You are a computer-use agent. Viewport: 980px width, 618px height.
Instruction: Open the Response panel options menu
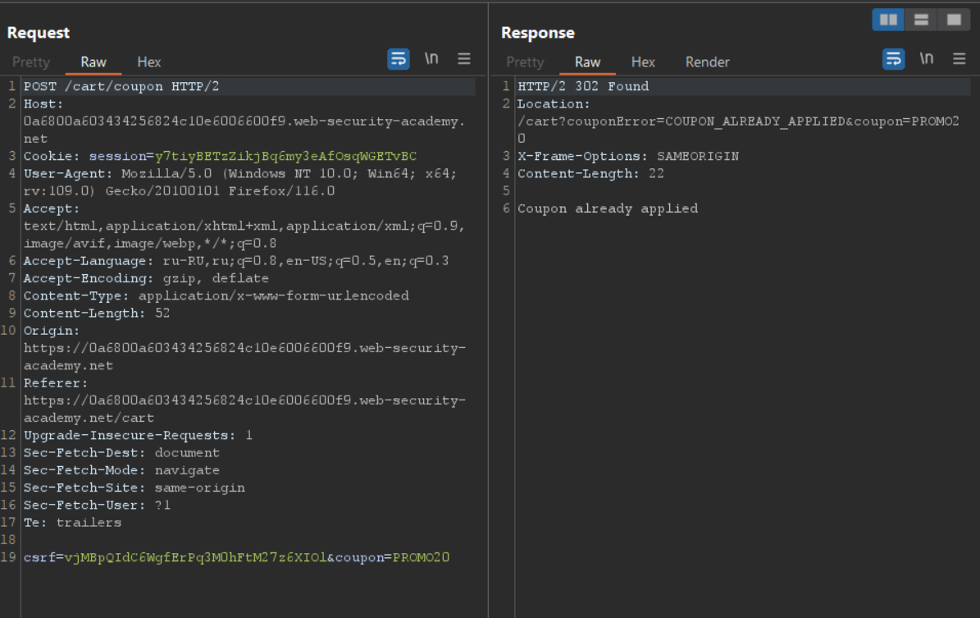[959, 59]
